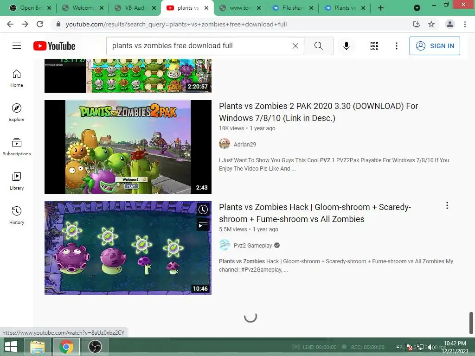475x356 pixels.
Task: Open the Plants vs Zombies 2 PAK thumbnail
Action: 128,147
